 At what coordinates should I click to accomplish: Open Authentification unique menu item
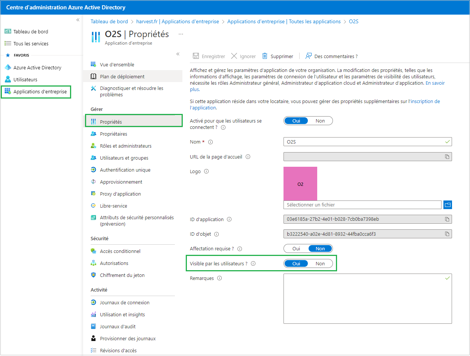[125, 170]
